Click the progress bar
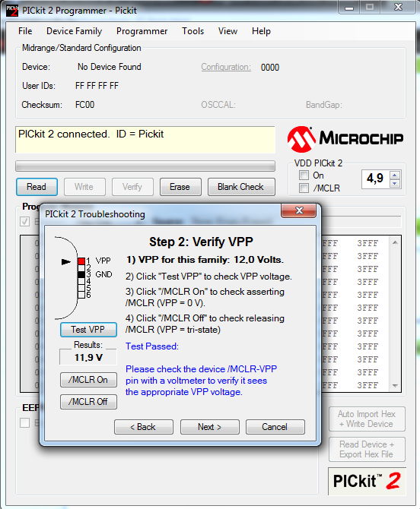Screen dimensions: 420x509 145,166
